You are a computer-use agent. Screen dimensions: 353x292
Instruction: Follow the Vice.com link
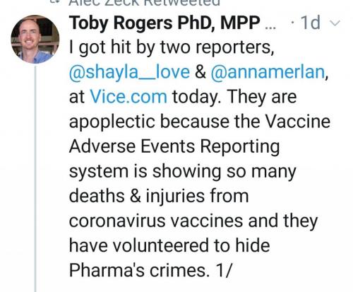coord(128,97)
